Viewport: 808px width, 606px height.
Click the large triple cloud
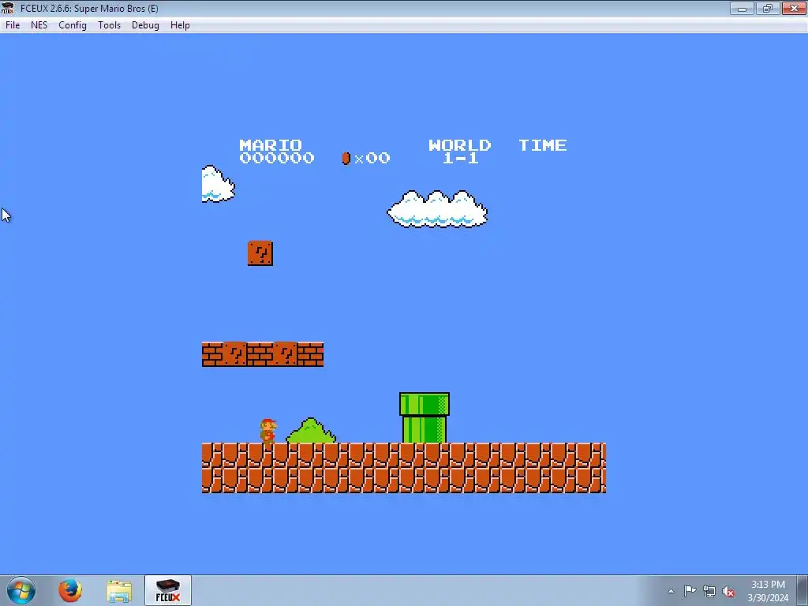[437, 208]
